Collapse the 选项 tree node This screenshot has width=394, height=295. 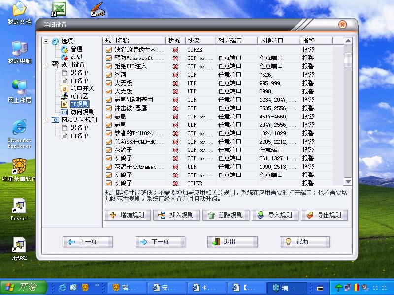point(46,41)
